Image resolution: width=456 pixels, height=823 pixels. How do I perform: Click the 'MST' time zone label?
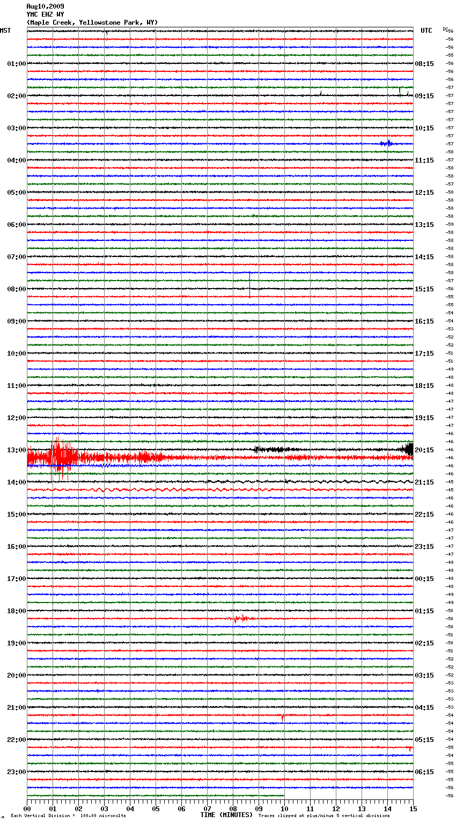tap(5, 31)
